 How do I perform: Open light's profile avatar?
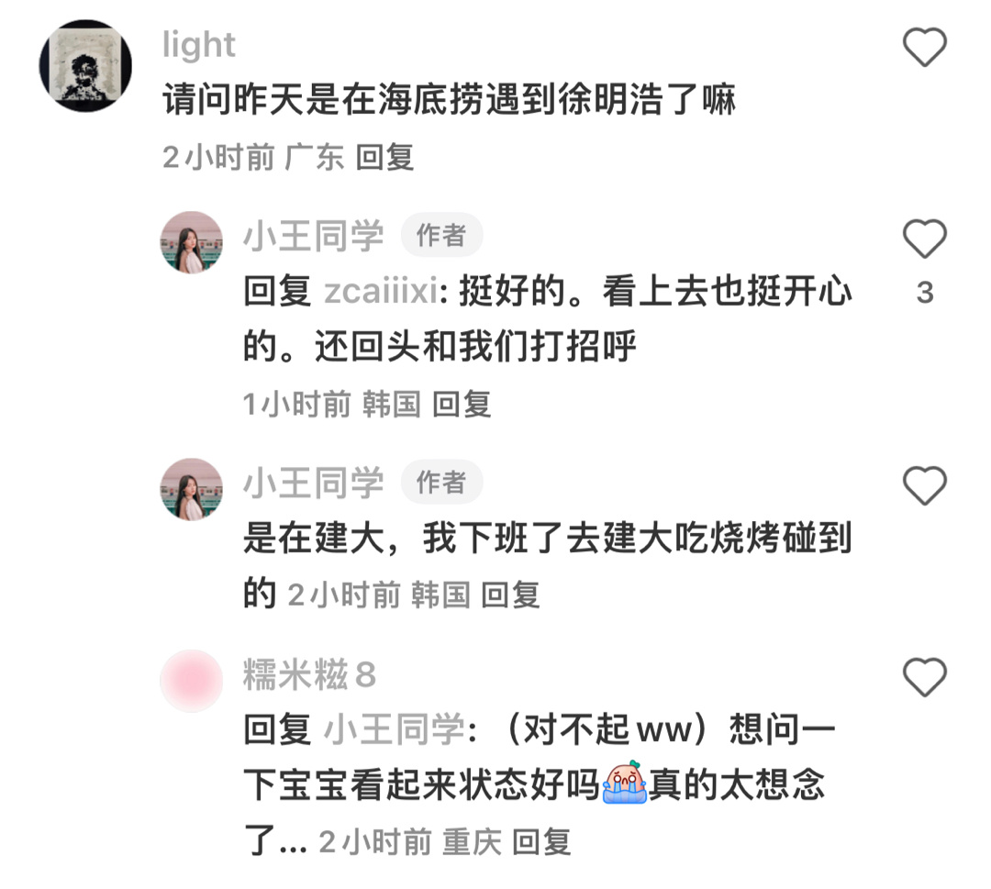click(85, 66)
